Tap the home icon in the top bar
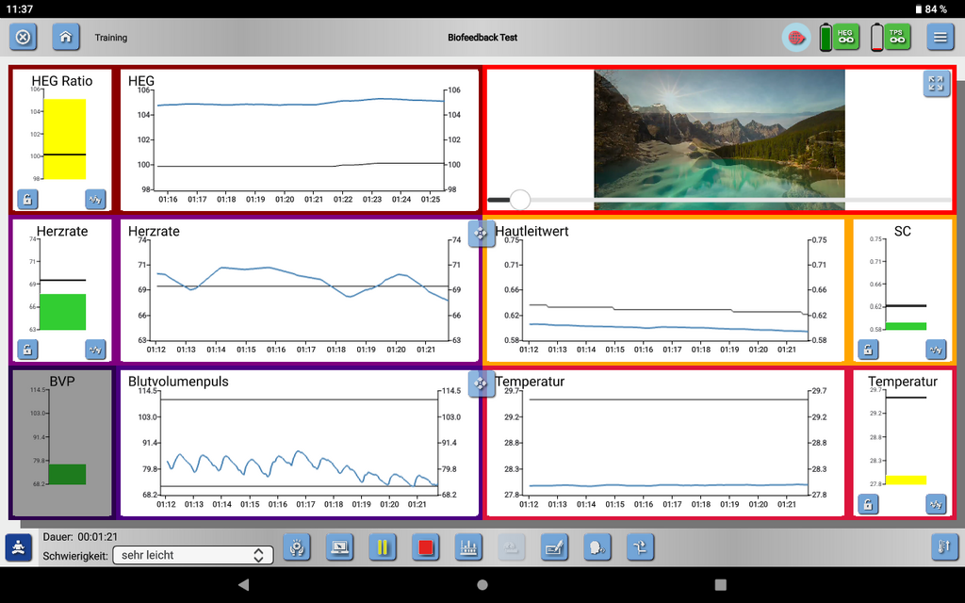965x603 pixels. [x=66, y=38]
